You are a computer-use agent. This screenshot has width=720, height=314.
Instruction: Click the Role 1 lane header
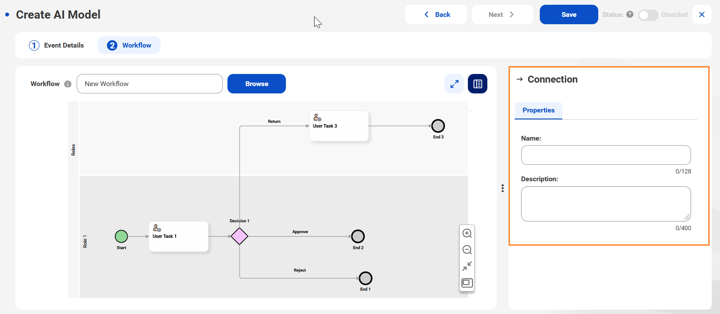[x=85, y=241]
